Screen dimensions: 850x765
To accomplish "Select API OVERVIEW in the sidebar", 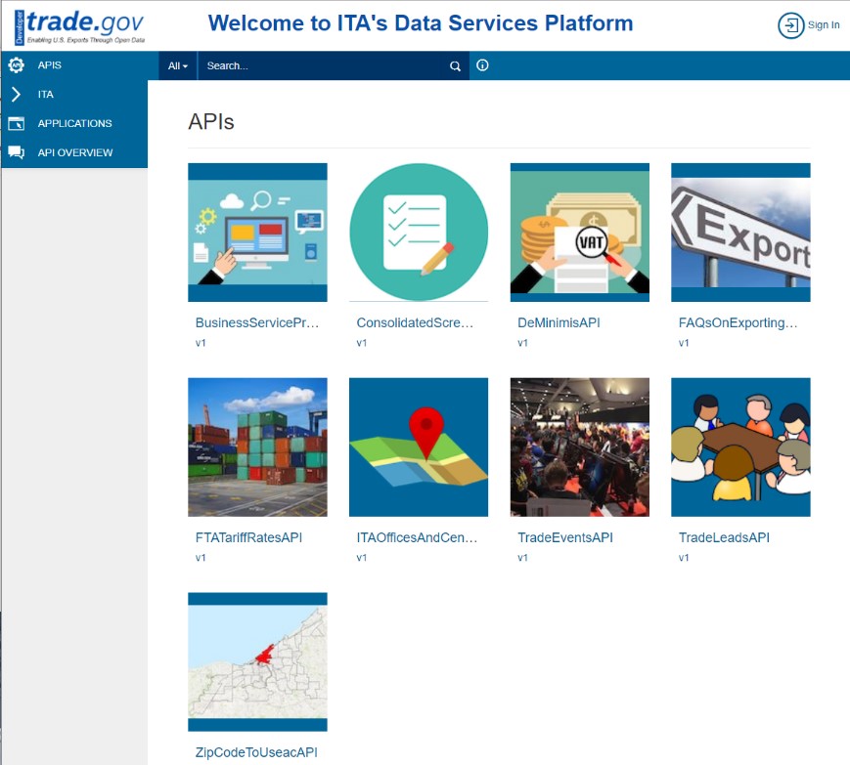I will [x=75, y=153].
